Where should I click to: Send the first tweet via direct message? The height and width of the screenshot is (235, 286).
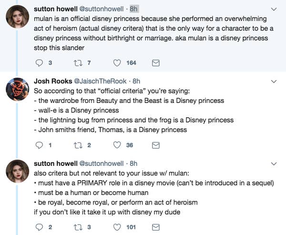[x=155, y=63]
